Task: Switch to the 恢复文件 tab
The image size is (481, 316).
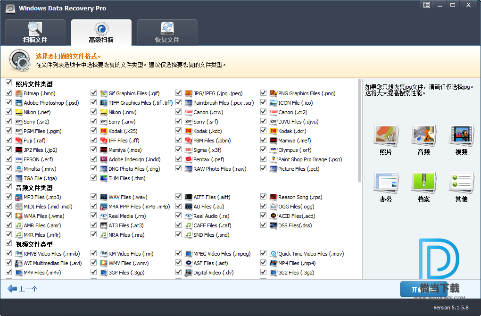Action: (167, 33)
